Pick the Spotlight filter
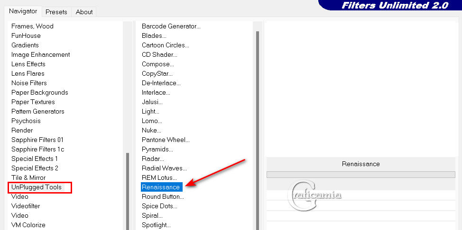462x230 pixels. [156, 225]
